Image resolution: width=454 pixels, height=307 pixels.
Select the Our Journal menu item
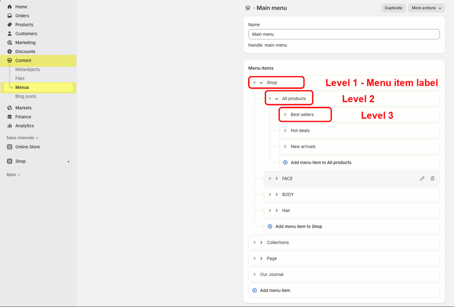pos(272,274)
